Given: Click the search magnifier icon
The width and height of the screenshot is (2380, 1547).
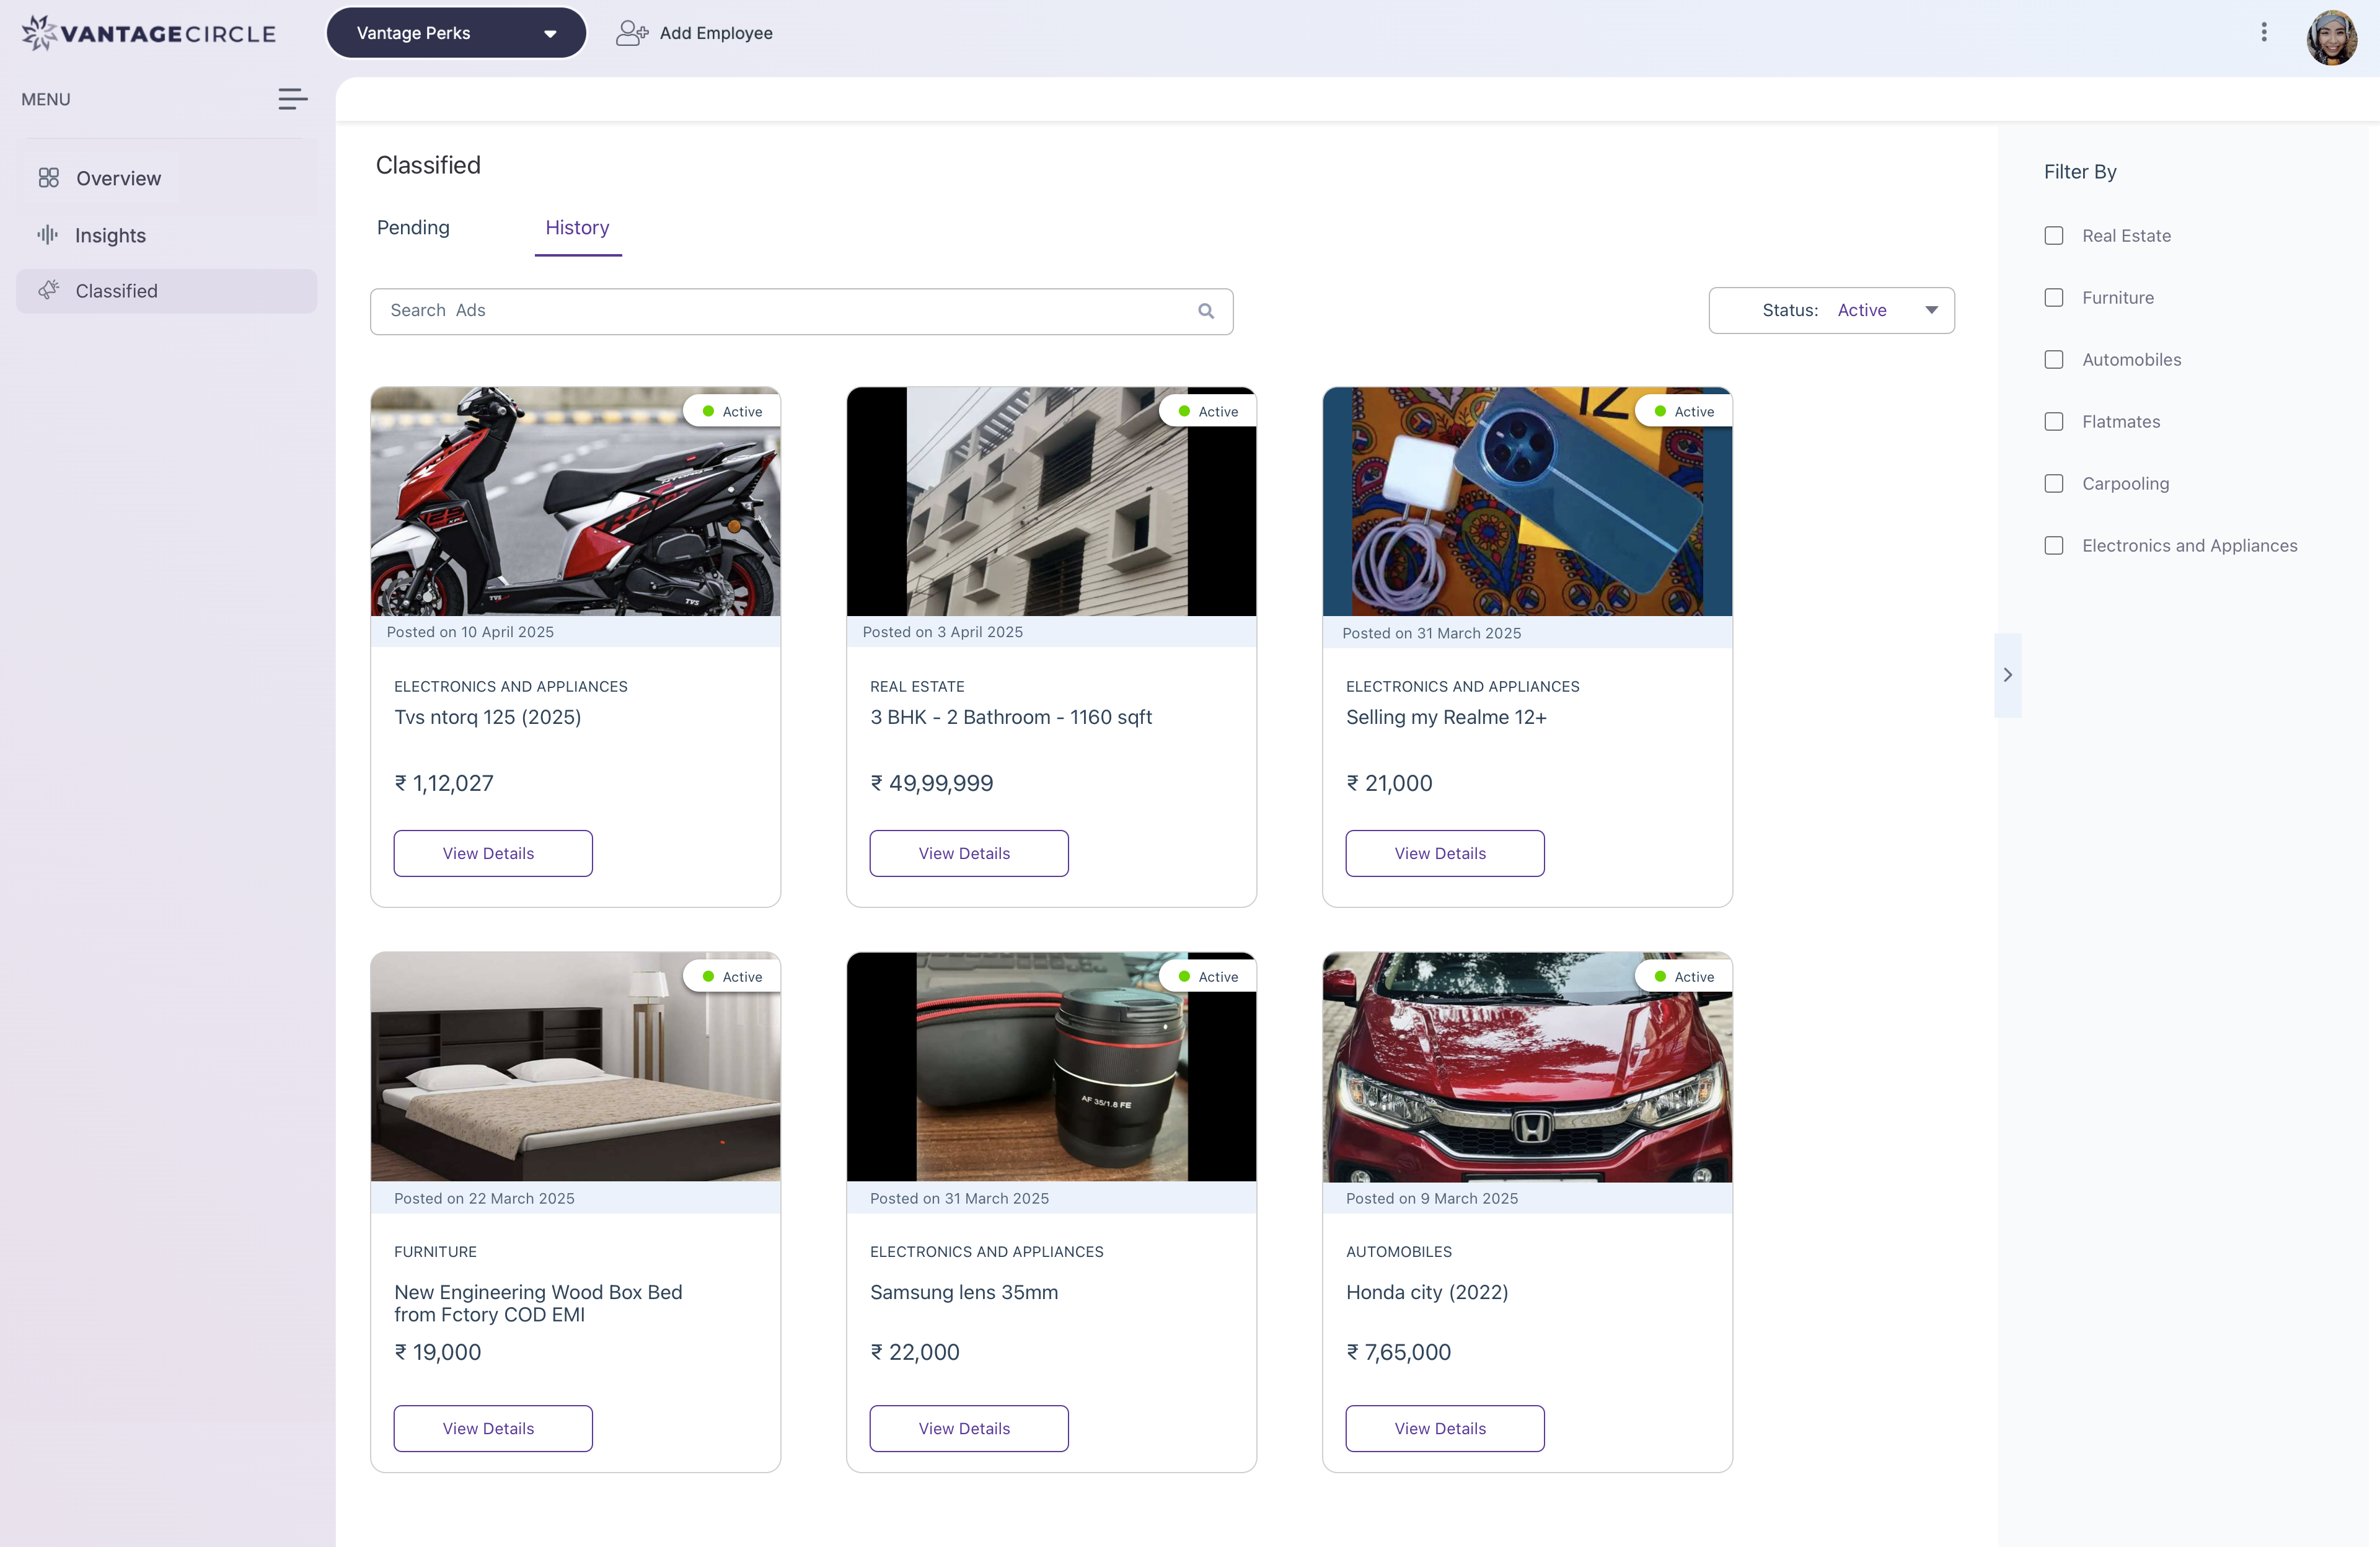Looking at the screenshot, I should [x=1206, y=311].
